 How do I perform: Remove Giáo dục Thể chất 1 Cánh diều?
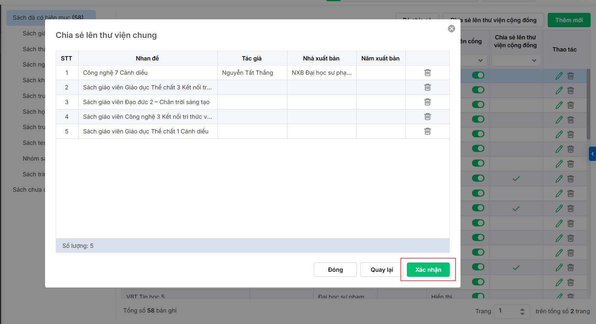pyautogui.click(x=427, y=131)
